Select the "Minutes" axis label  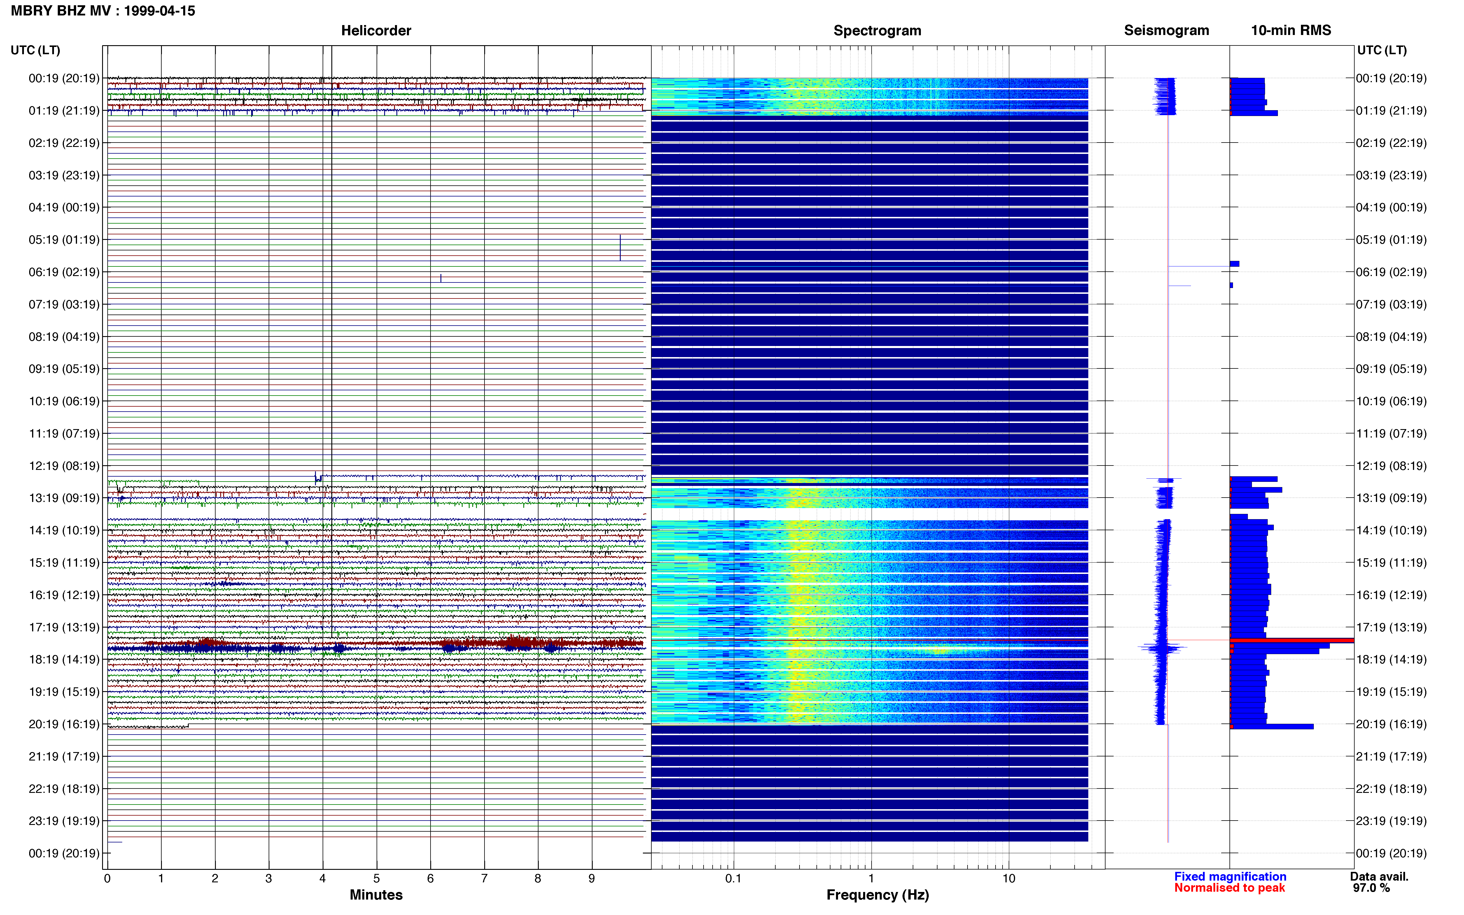click(376, 895)
